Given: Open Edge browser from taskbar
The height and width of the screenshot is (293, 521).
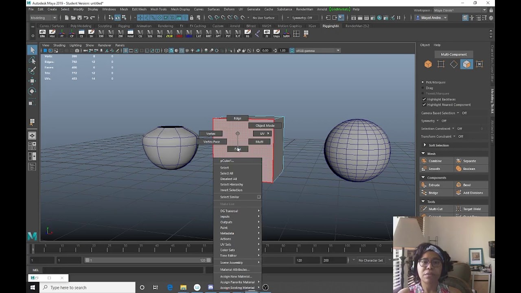Looking at the screenshot, I should tap(170, 287).
